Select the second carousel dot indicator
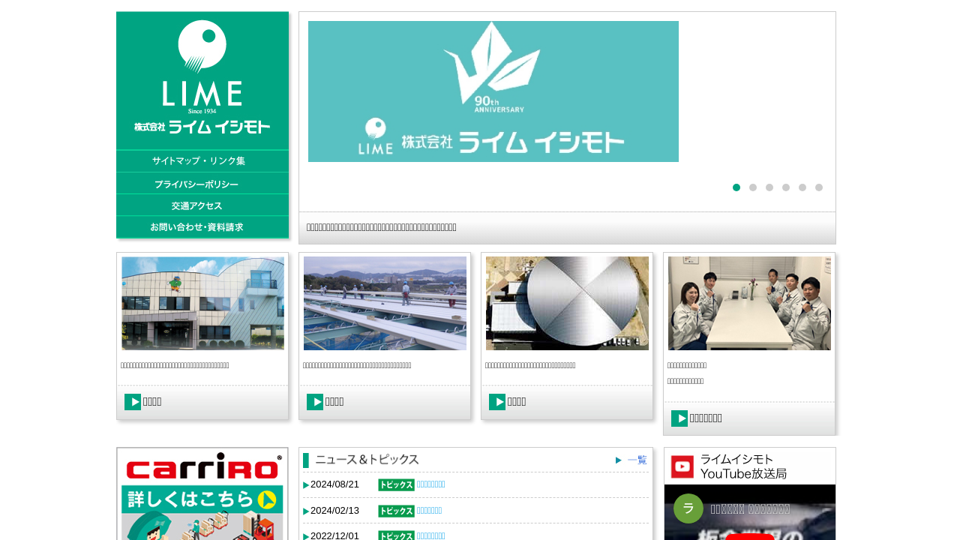This screenshot has width=960, height=540. [x=753, y=187]
